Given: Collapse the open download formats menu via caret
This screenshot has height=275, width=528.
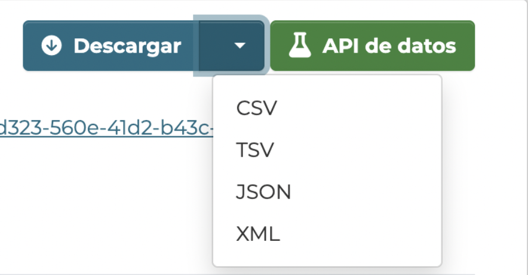Looking at the screenshot, I should tap(240, 46).
